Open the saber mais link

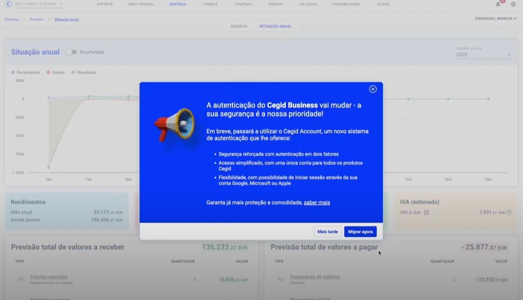(x=317, y=203)
